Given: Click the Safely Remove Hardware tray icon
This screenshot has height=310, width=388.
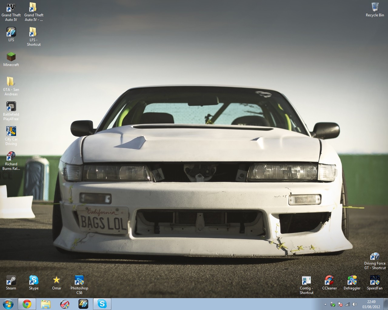Looking at the screenshot, I should coord(333,304).
